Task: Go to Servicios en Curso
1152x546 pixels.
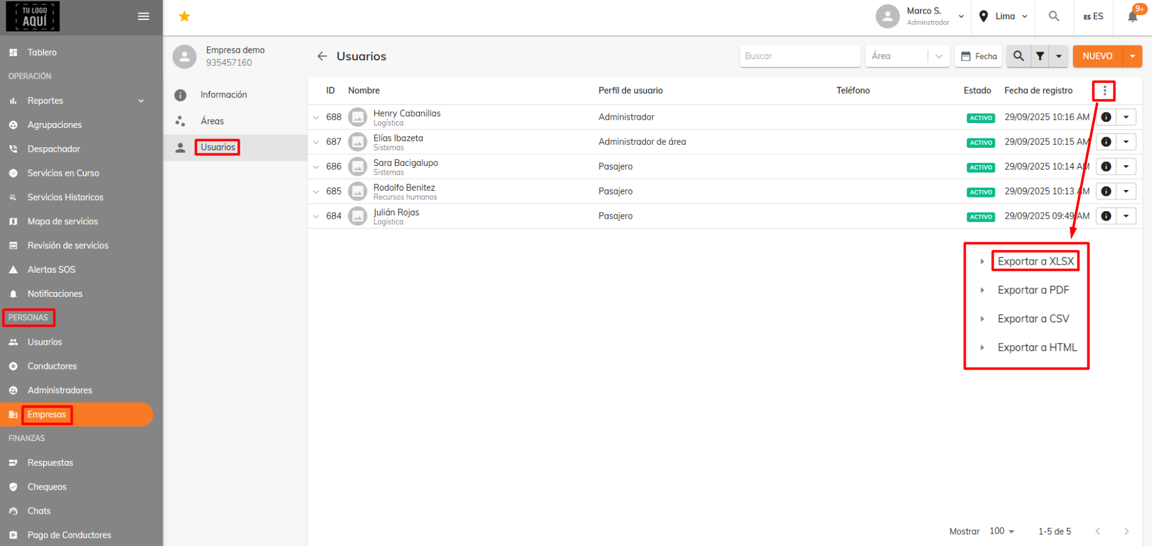Action: (x=63, y=173)
